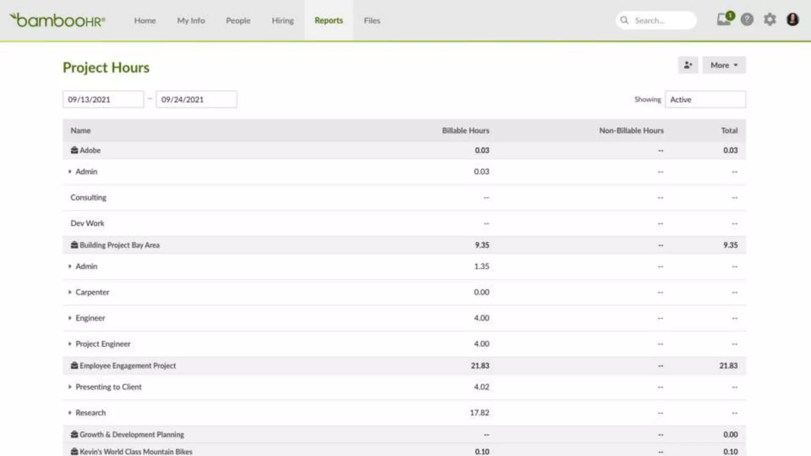This screenshot has height=456, width=811.
Task: Open the inbox notifications icon
Action: click(x=724, y=19)
